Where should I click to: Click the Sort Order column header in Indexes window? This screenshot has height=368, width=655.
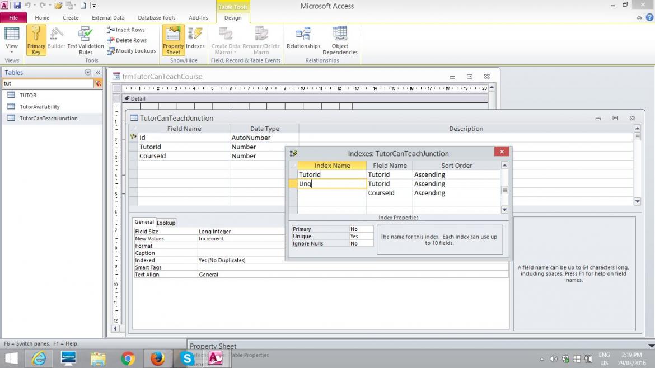[456, 166]
